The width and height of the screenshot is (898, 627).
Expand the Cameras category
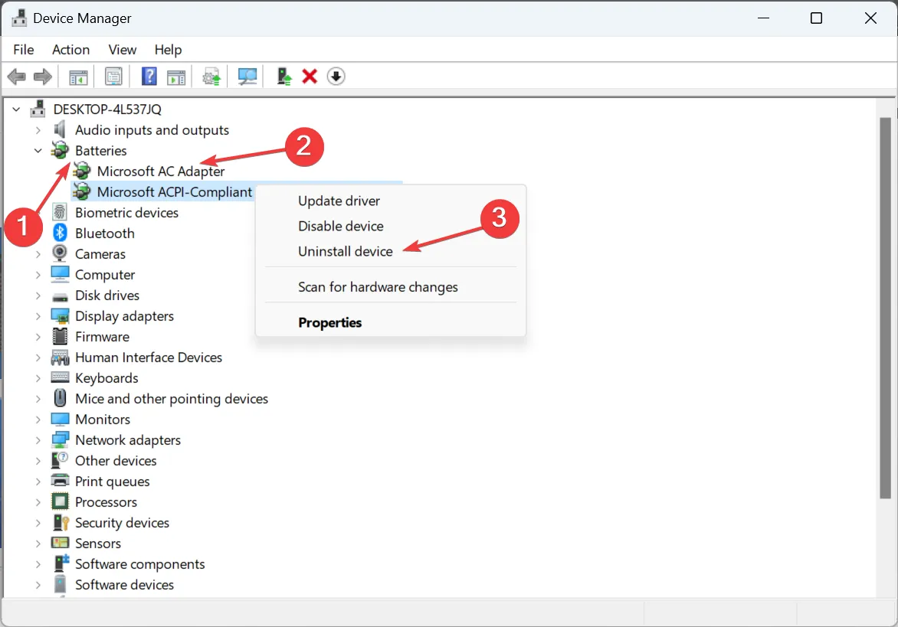38,253
